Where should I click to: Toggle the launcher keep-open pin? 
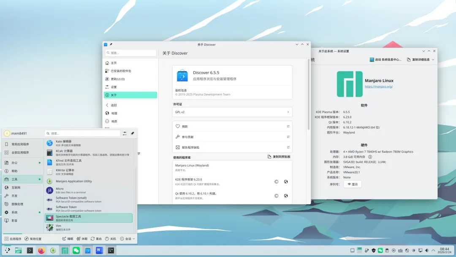[x=132, y=133]
